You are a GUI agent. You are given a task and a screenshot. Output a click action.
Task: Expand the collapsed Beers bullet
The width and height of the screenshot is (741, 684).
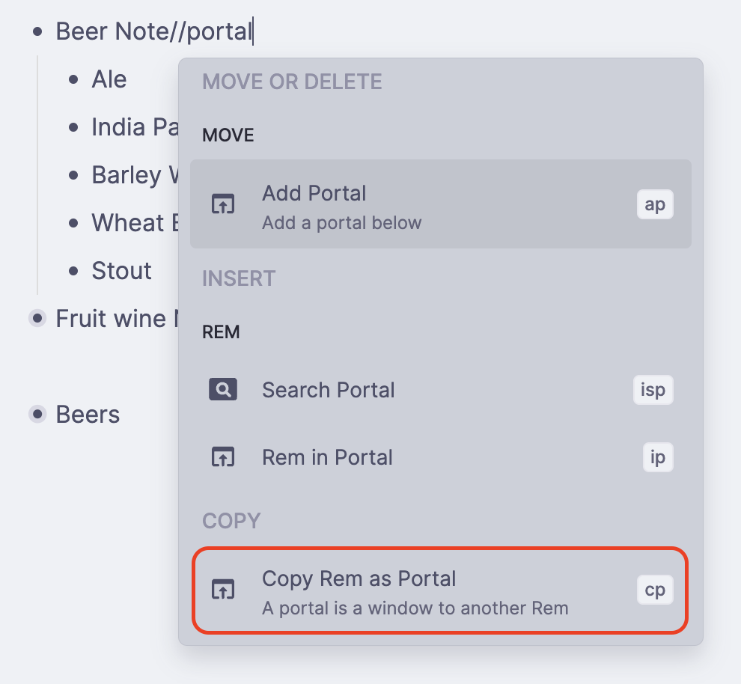(x=37, y=415)
